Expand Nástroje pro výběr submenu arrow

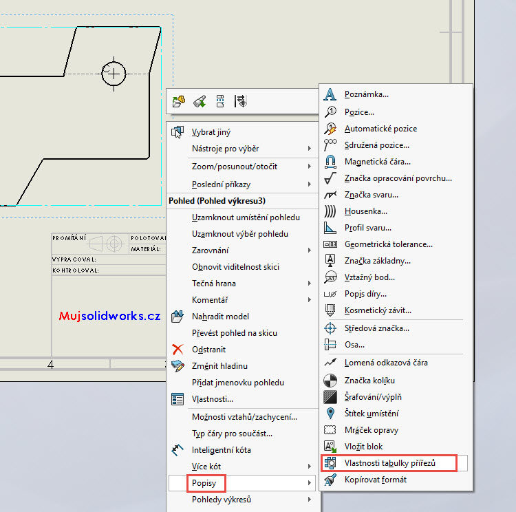tap(310, 149)
